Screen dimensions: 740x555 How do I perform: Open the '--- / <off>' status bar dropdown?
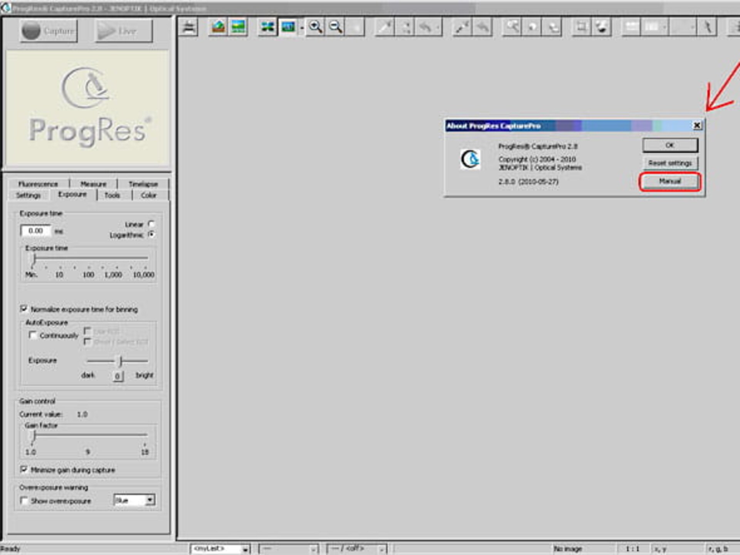[x=382, y=549]
